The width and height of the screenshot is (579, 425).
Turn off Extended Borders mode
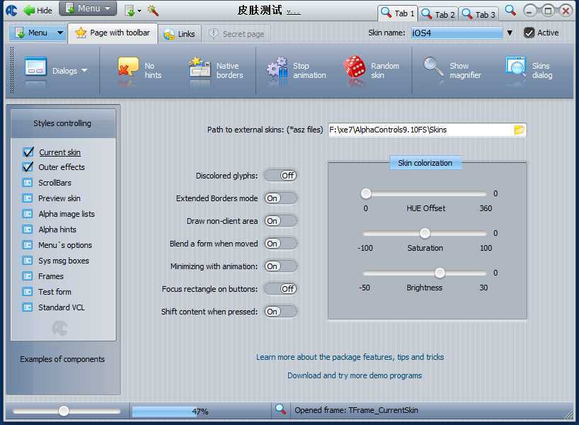[x=280, y=198]
